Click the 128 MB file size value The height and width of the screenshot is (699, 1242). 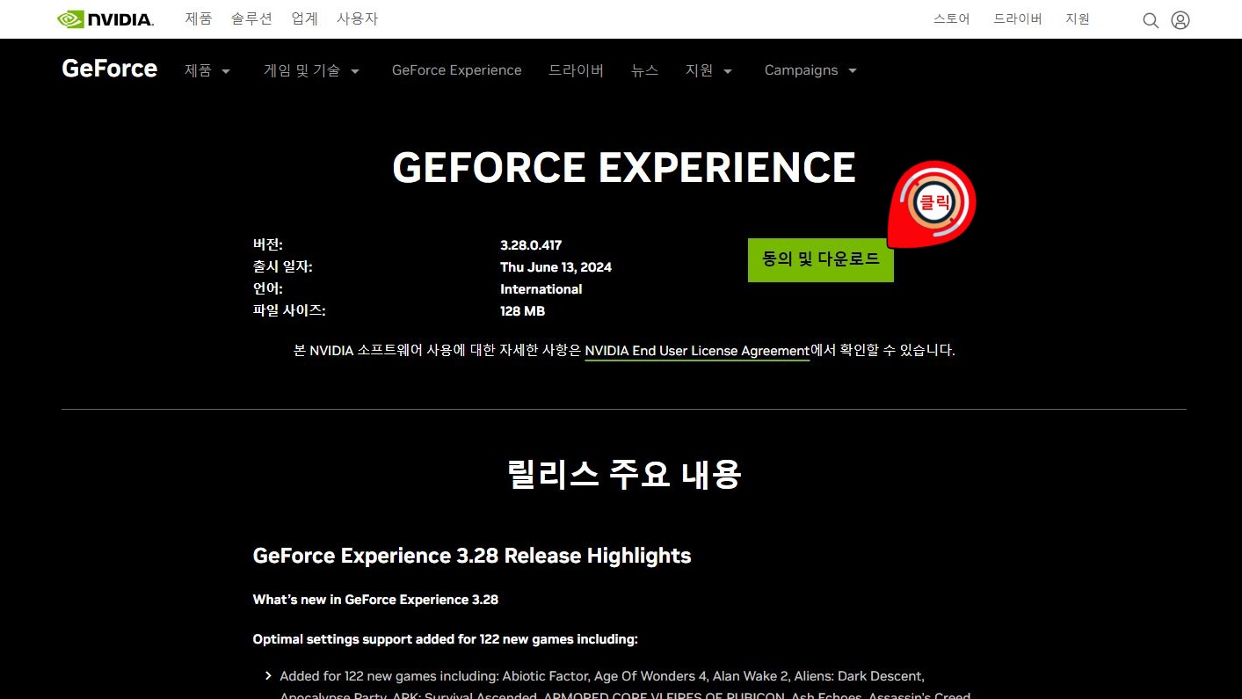click(522, 311)
